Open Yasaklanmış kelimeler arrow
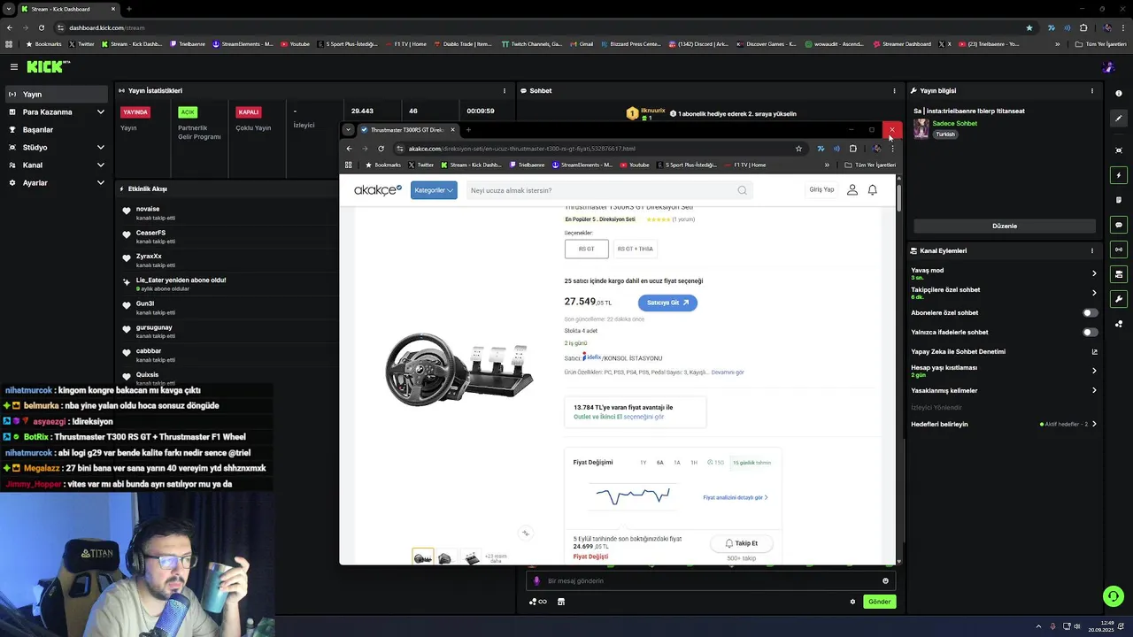1133x637 pixels. tap(1094, 390)
